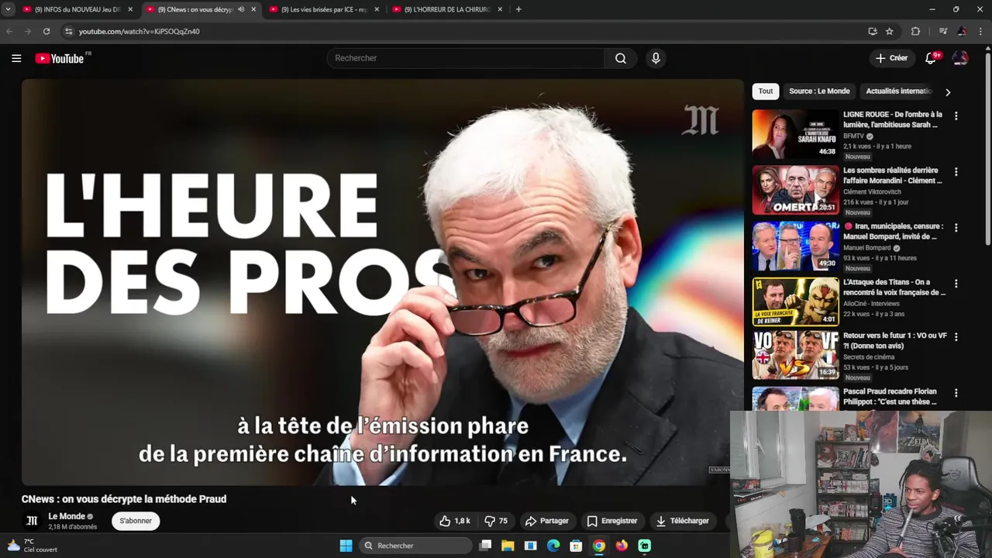The width and height of the screenshot is (992, 558).
Task: View site information icon in address bar
Action: coord(68,31)
